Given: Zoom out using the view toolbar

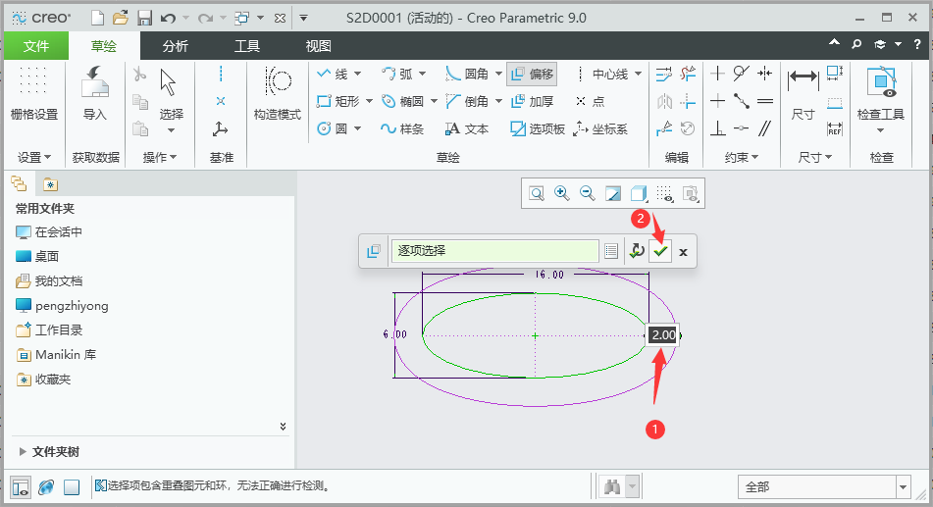Looking at the screenshot, I should pyautogui.click(x=588, y=193).
